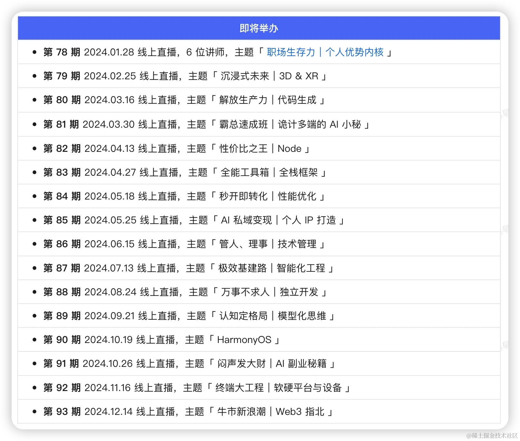Select the row 第 85 期 AI 私域变现

pos(259,220)
